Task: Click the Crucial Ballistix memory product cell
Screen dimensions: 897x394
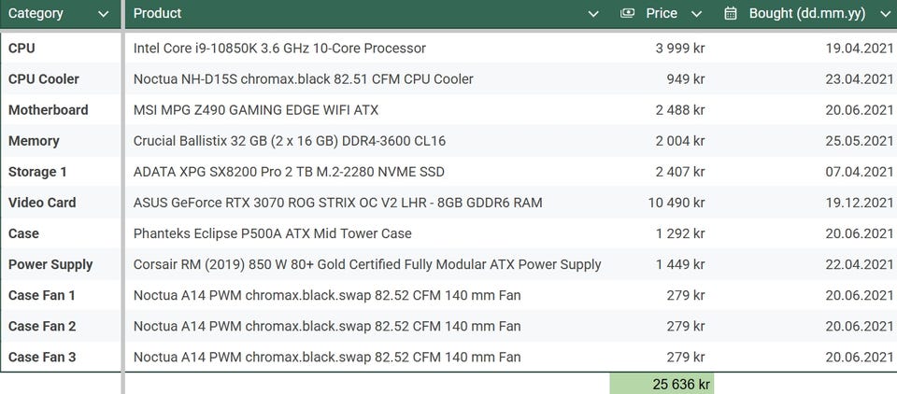Action: [289, 141]
